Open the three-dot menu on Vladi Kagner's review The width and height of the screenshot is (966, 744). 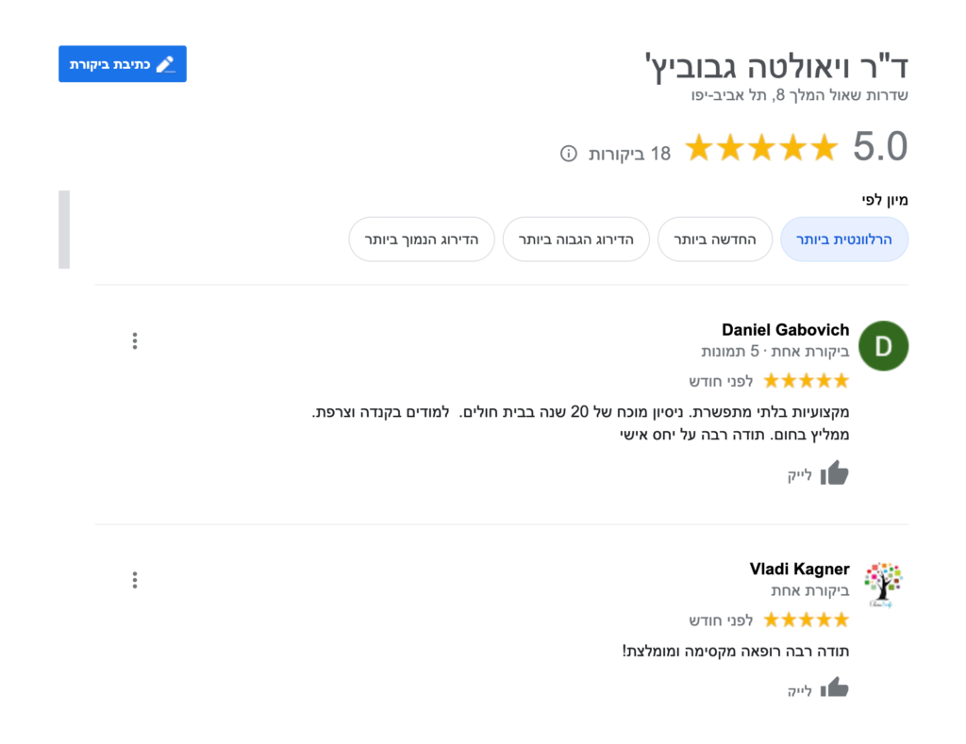pos(135,580)
